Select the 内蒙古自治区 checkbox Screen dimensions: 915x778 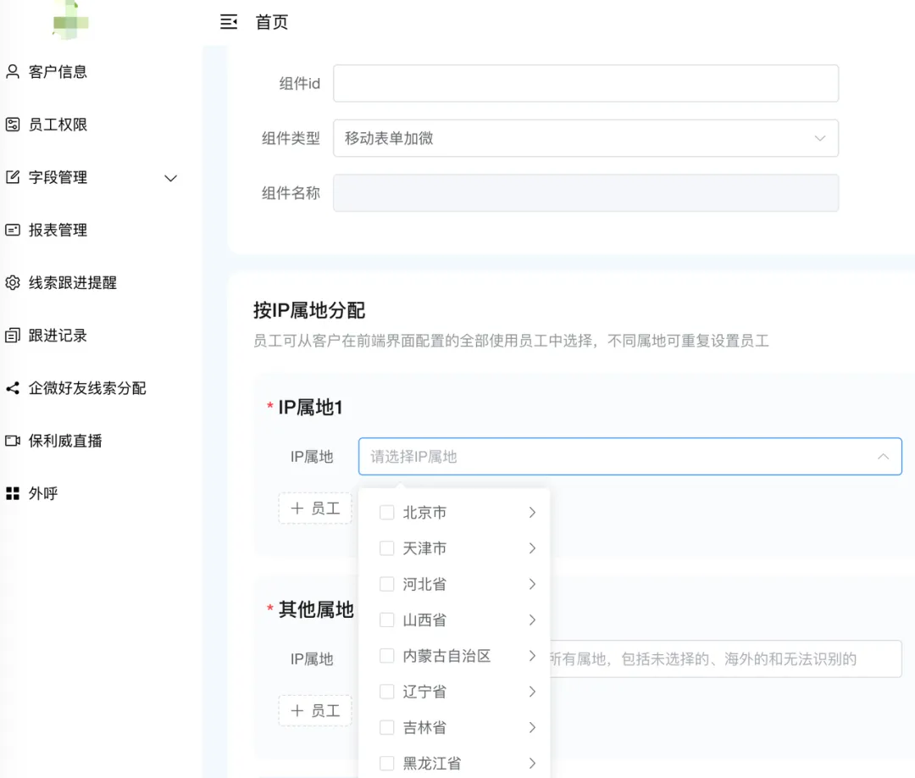pos(387,656)
